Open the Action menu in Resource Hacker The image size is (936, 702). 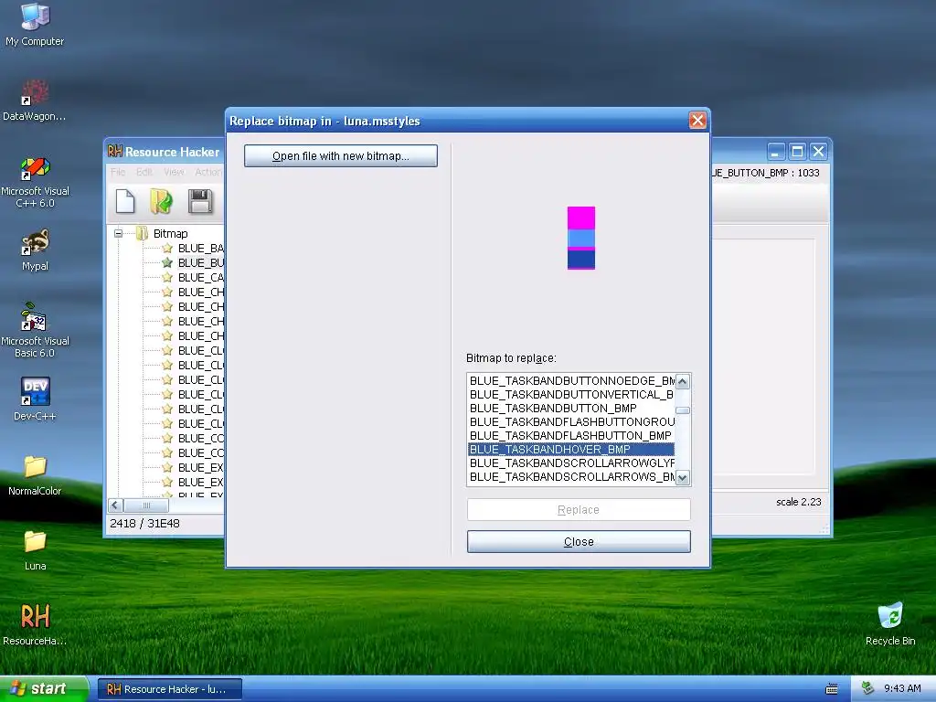[x=207, y=172]
